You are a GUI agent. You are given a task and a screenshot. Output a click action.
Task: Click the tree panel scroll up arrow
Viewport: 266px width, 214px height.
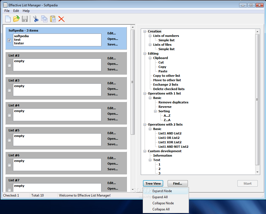pyautogui.click(x=257, y=32)
